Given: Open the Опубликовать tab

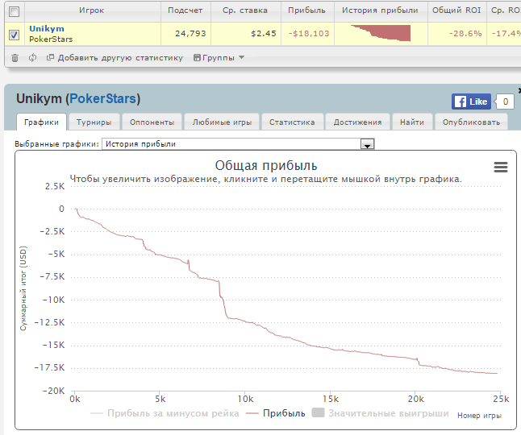Looking at the screenshot, I should 471,122.
